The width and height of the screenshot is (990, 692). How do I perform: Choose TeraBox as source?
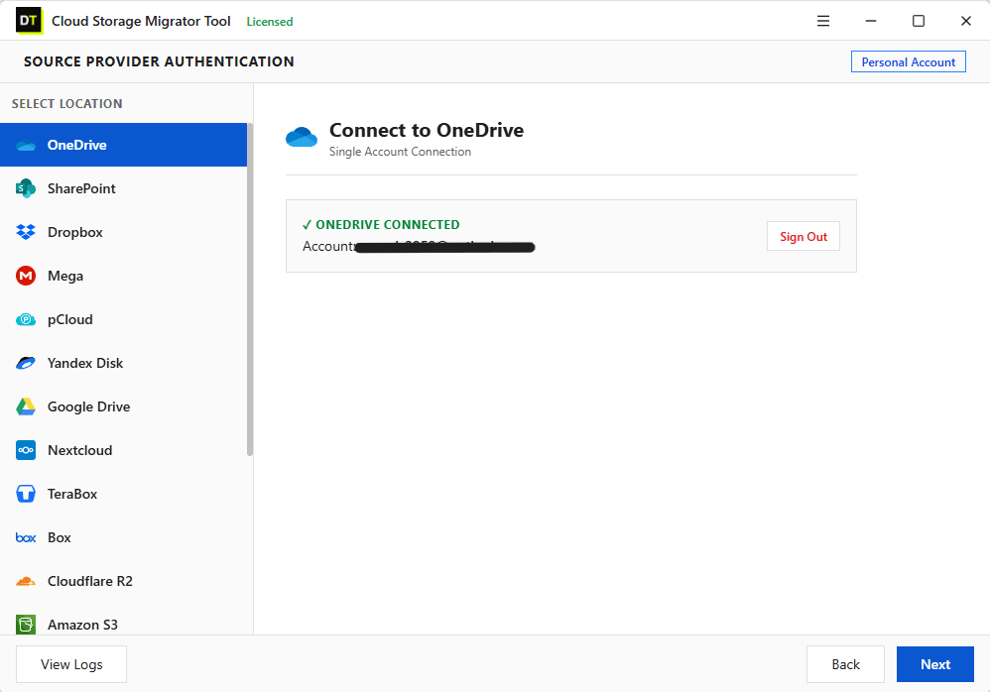click(124, 494)
